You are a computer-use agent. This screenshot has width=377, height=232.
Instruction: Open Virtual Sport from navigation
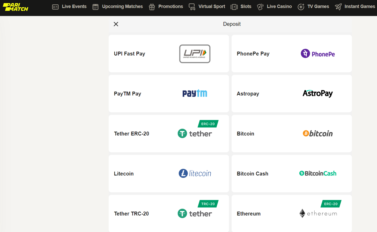pos(207,7)
